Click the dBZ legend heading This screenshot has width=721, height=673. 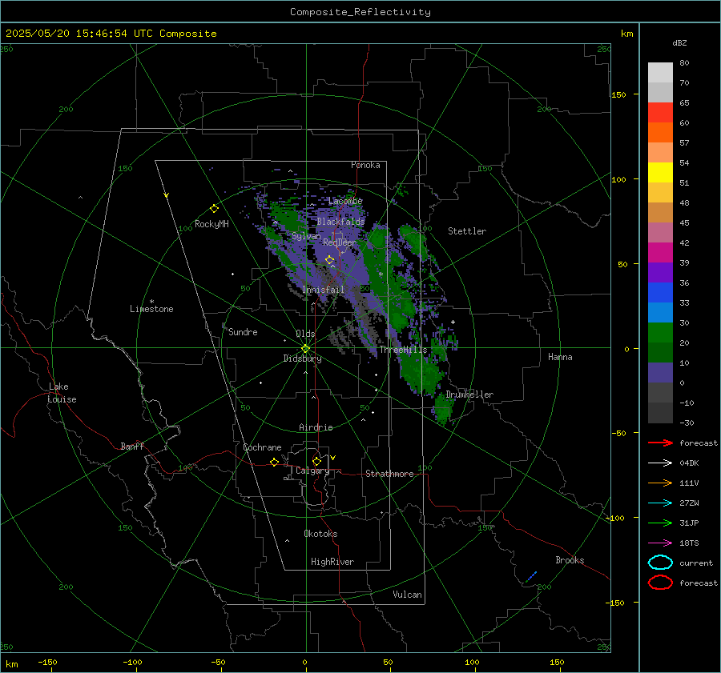pos(679,42)
